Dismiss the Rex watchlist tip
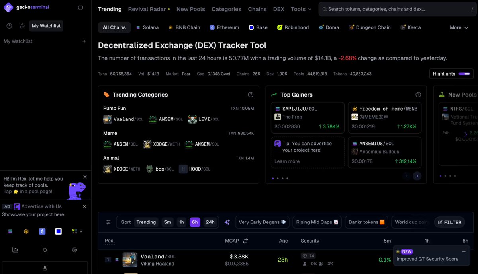478x274 pixels. (85, 177)
